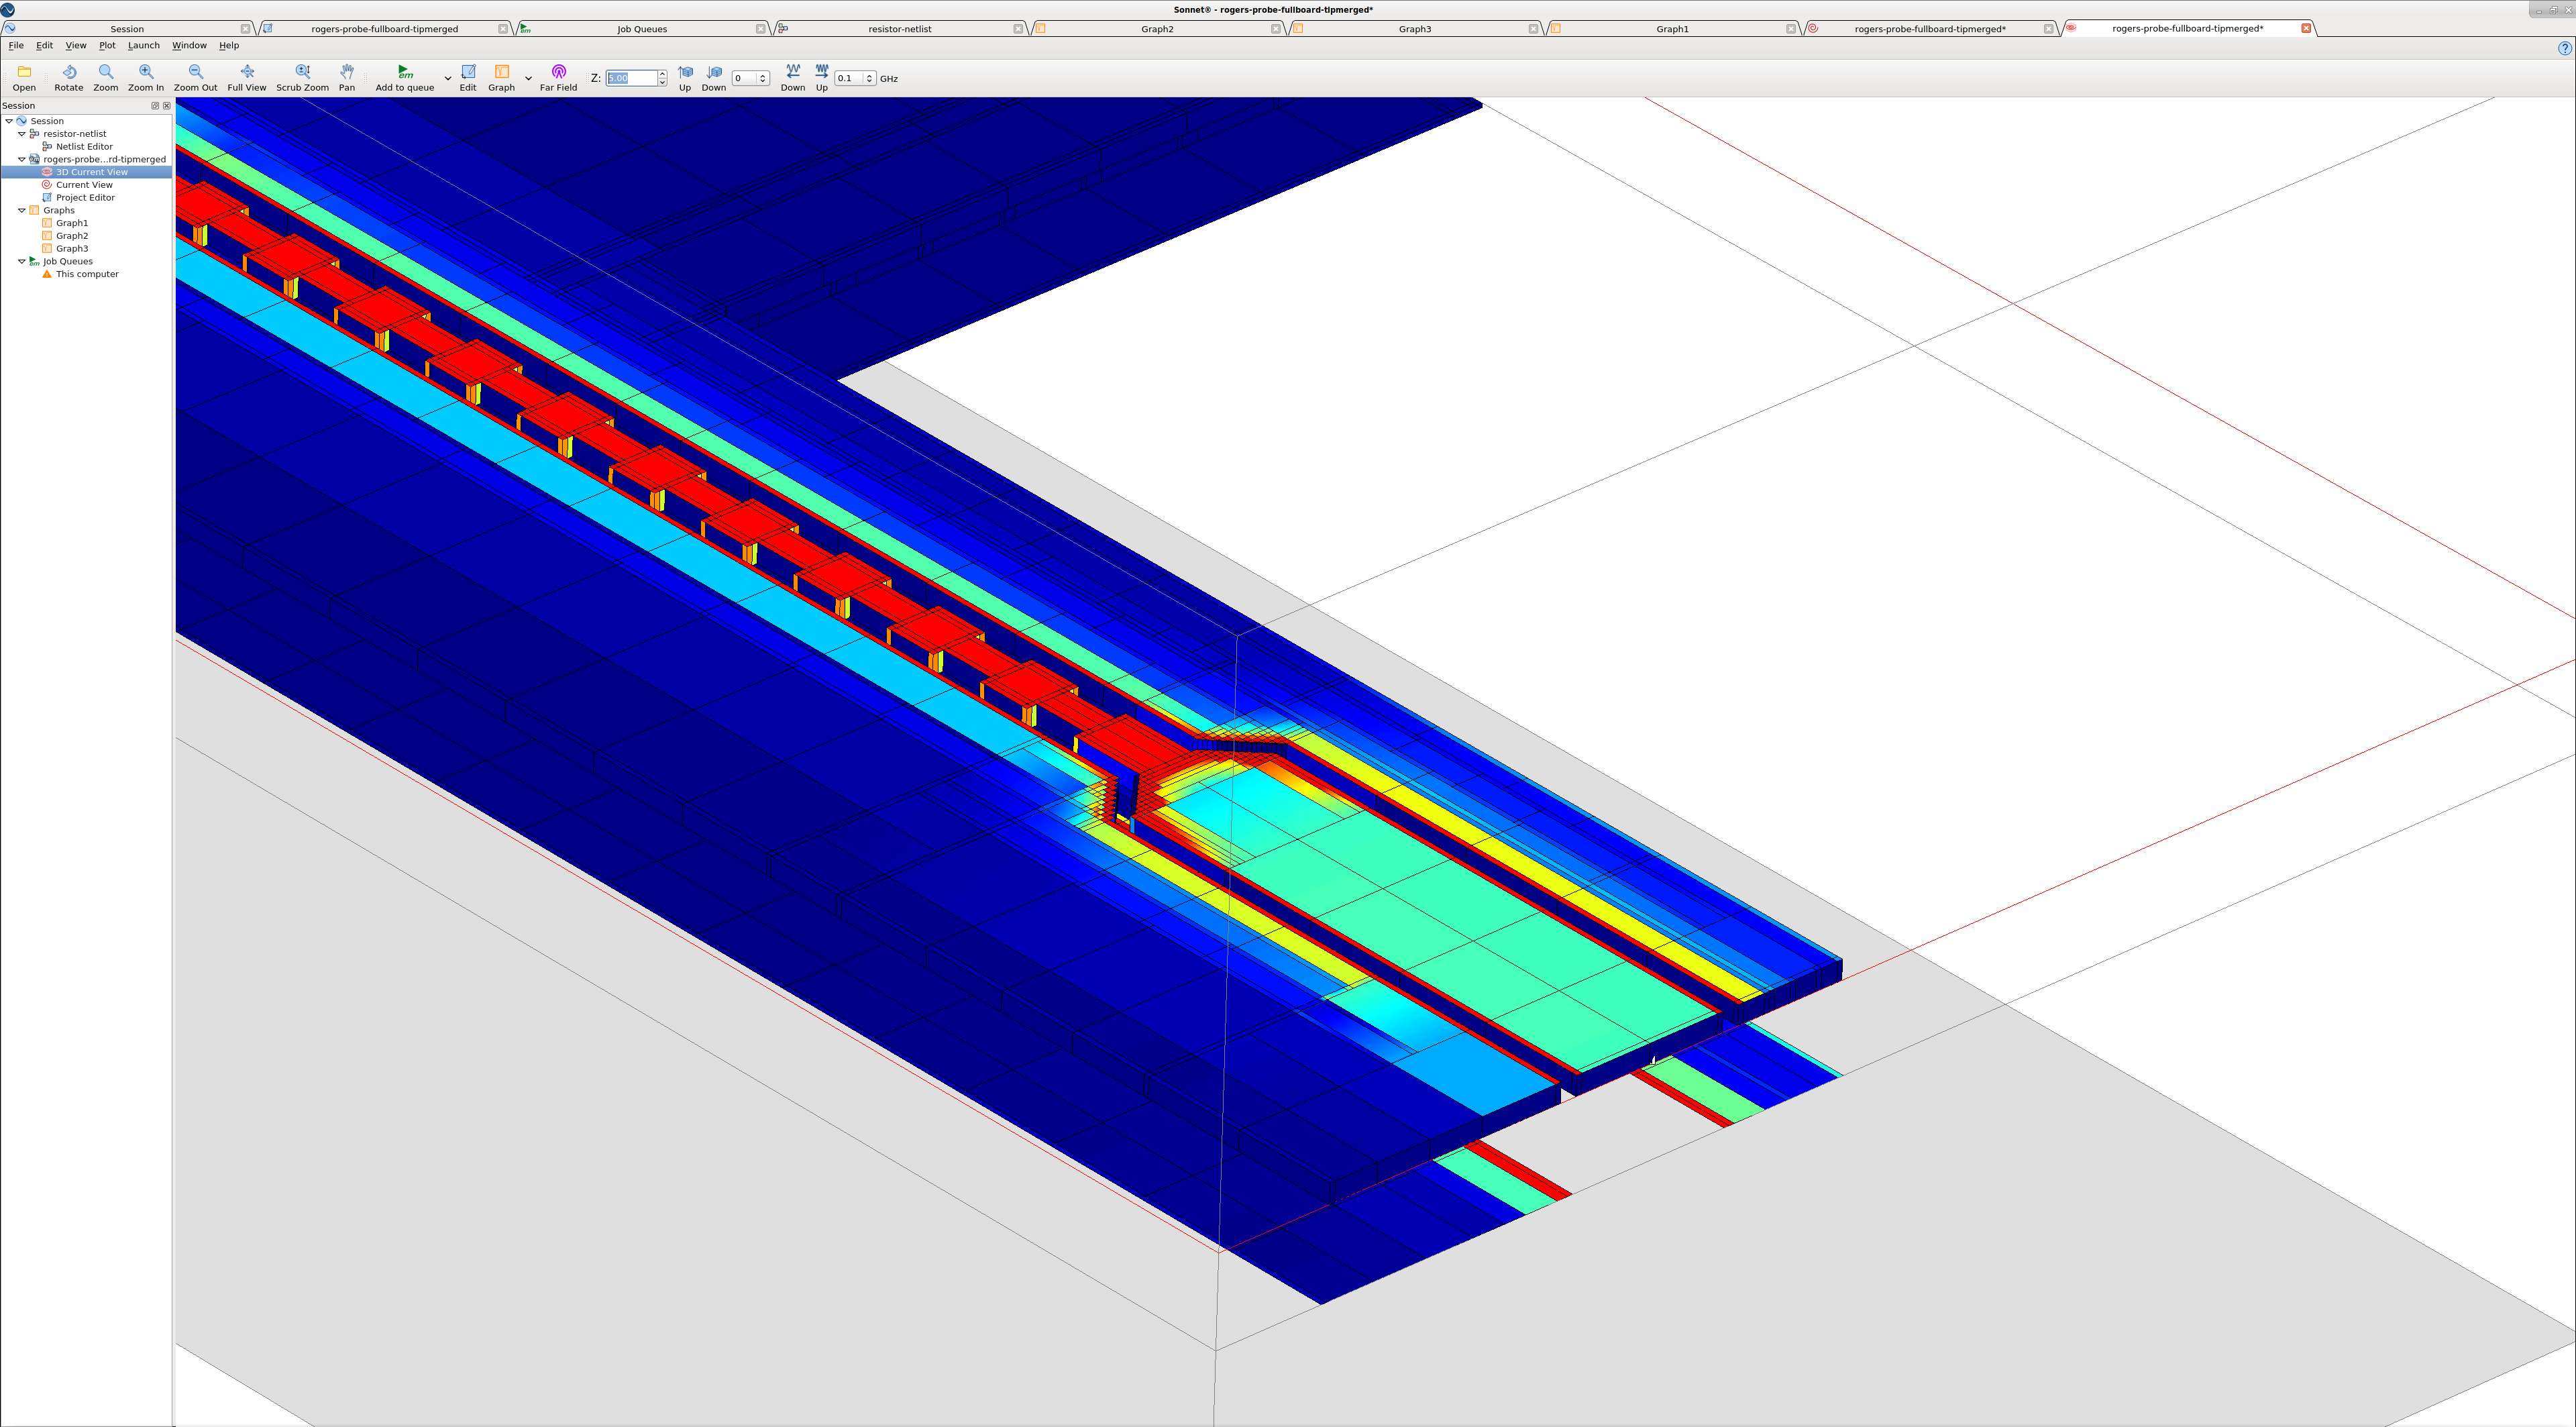Image resolution: width=2576 pixels, height=1427 pixels.
Task: Click the level number field showing 0
Action: [745, 78]
